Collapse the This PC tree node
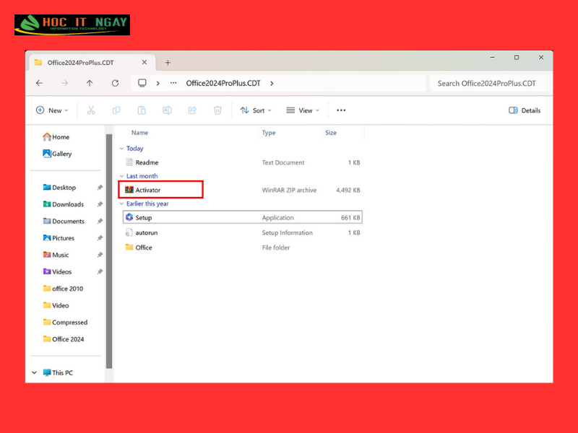The height and width of the screenshot is (433, 578). pyautogui.click(x=34, y=372)
